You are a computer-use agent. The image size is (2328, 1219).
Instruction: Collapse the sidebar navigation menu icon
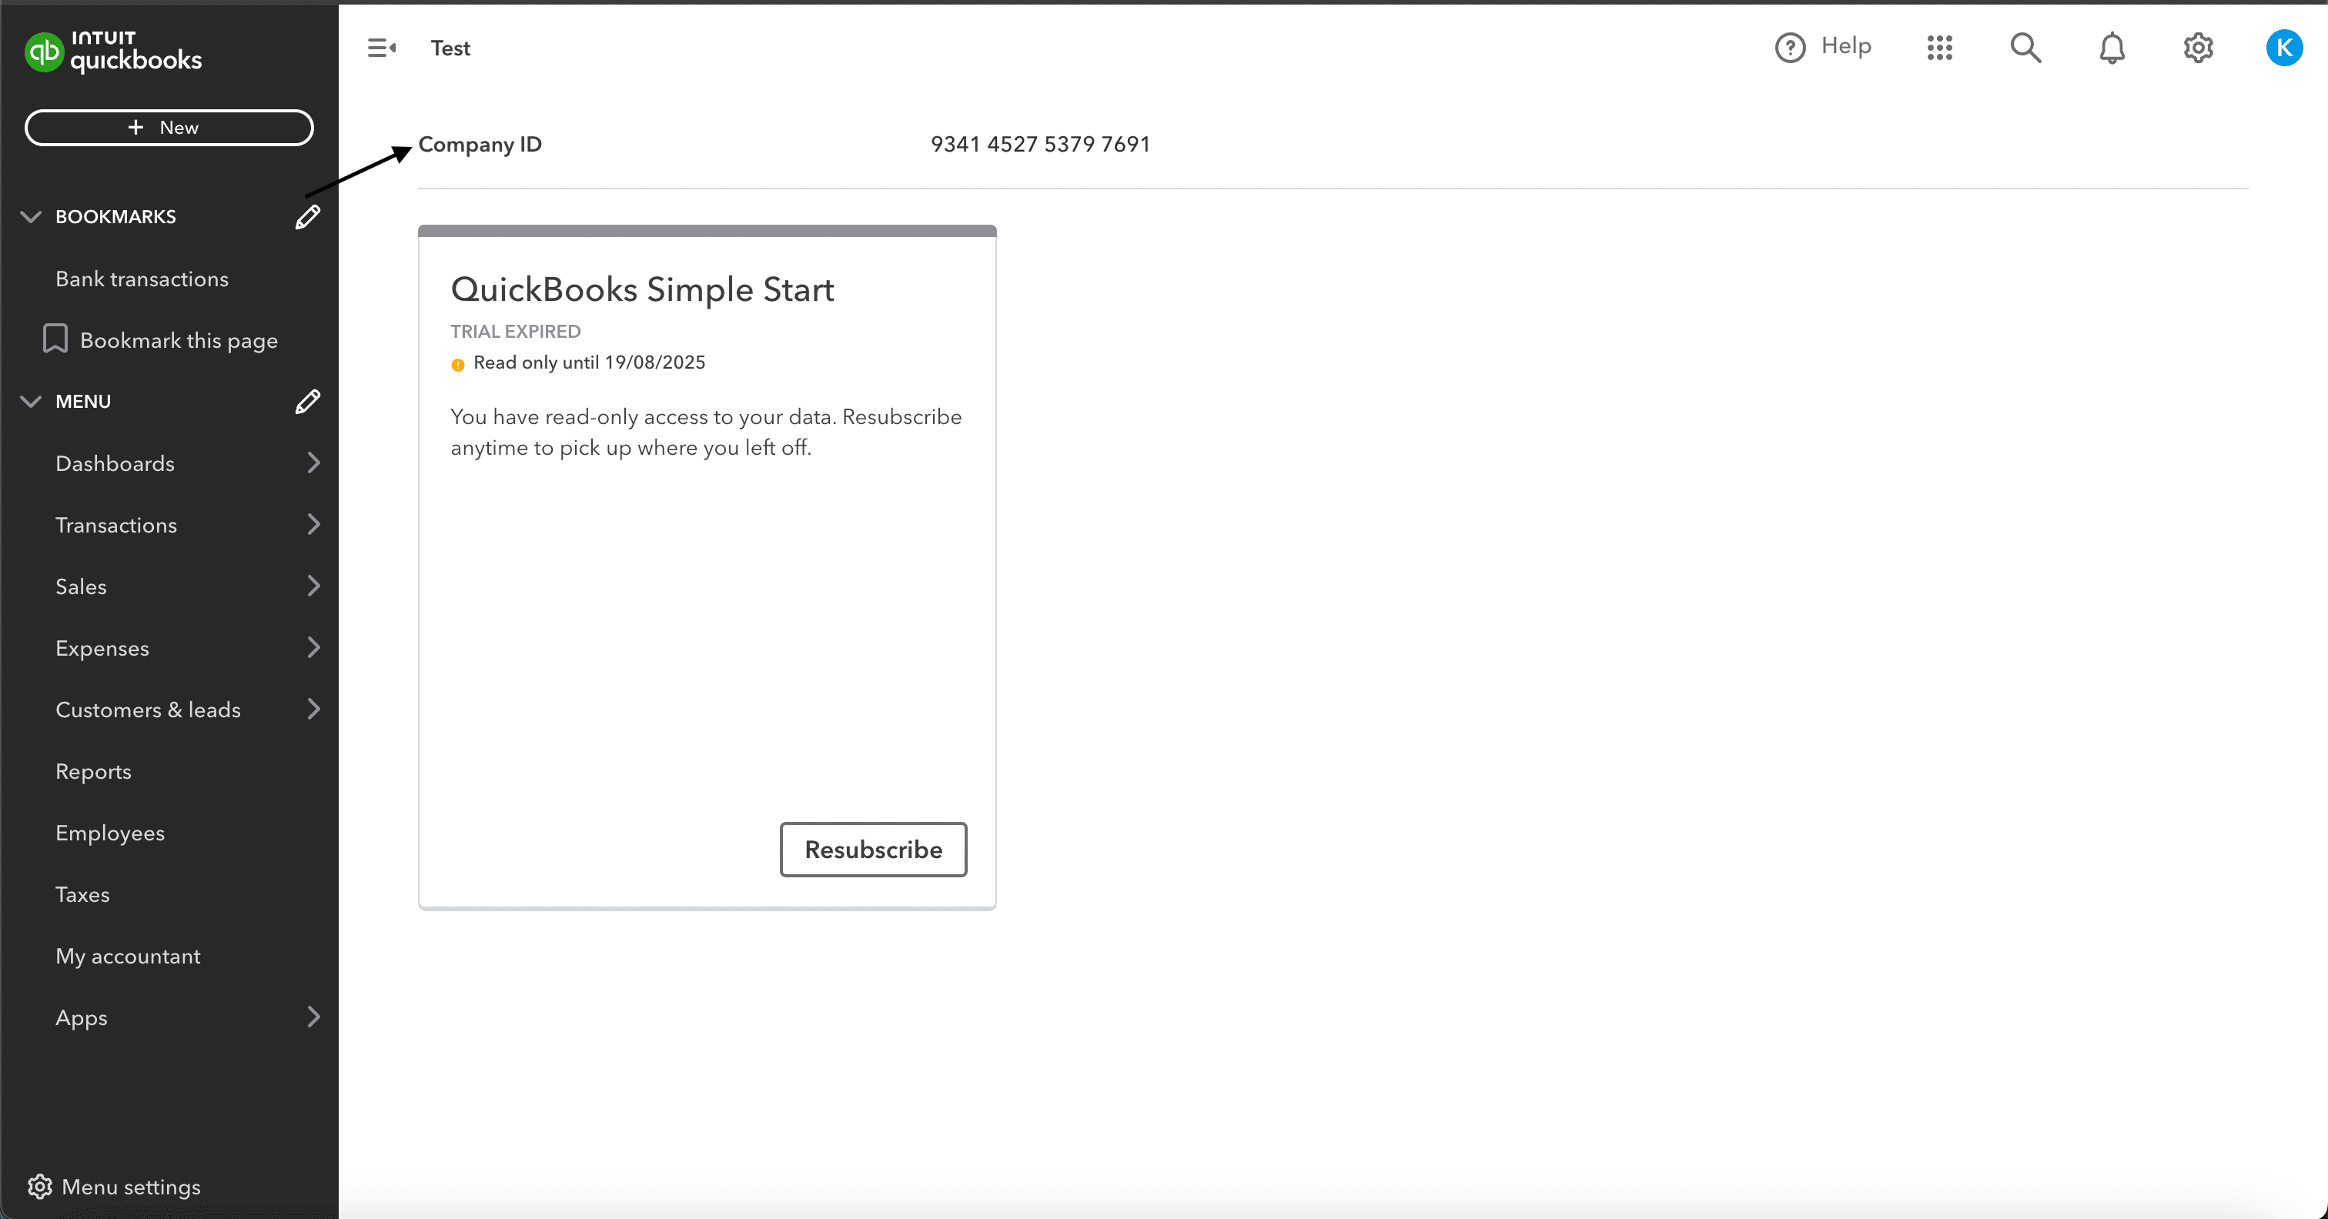tap(381, 48)
